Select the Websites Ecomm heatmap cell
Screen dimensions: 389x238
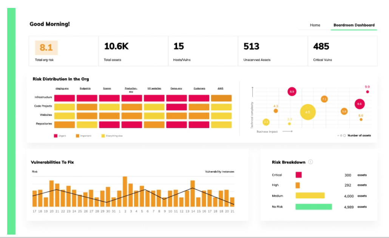(x=110, y=116)
